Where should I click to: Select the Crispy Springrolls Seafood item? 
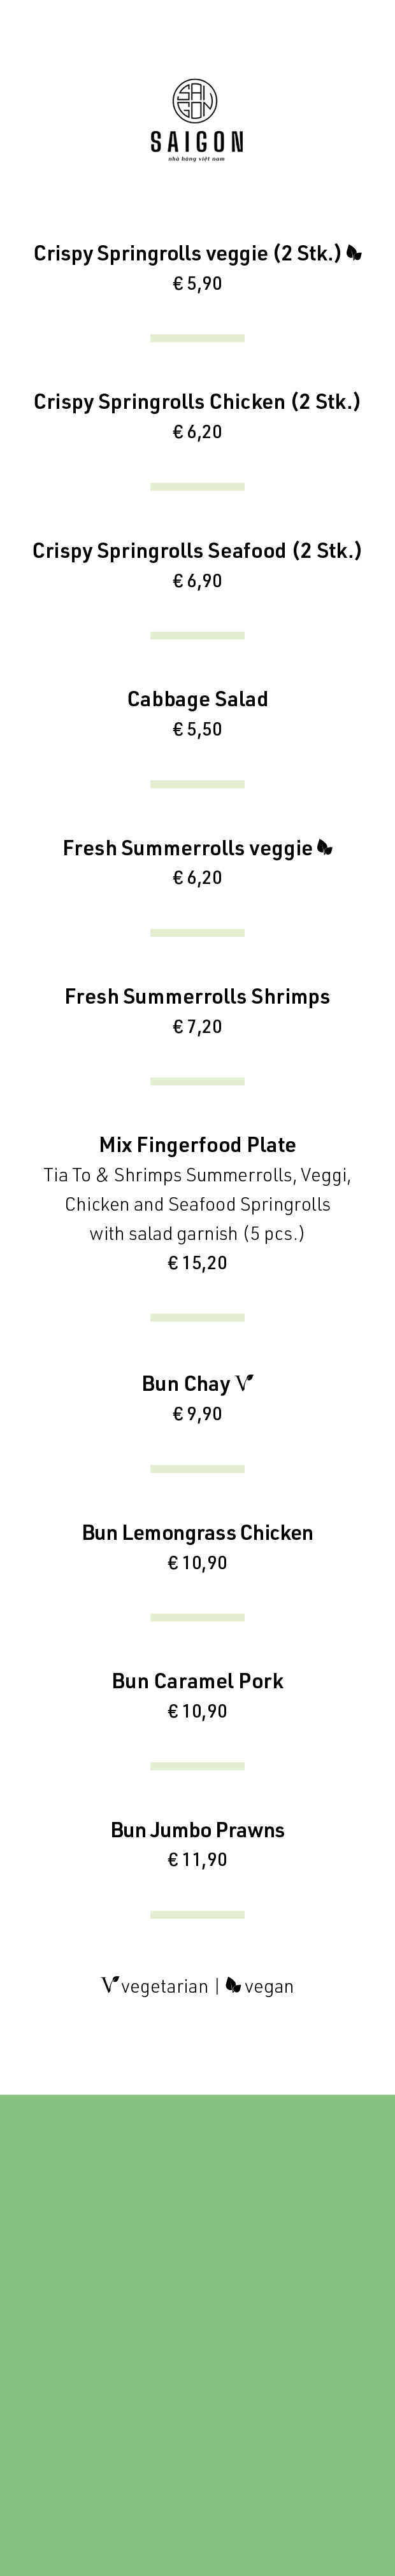(x=197, y=551)
